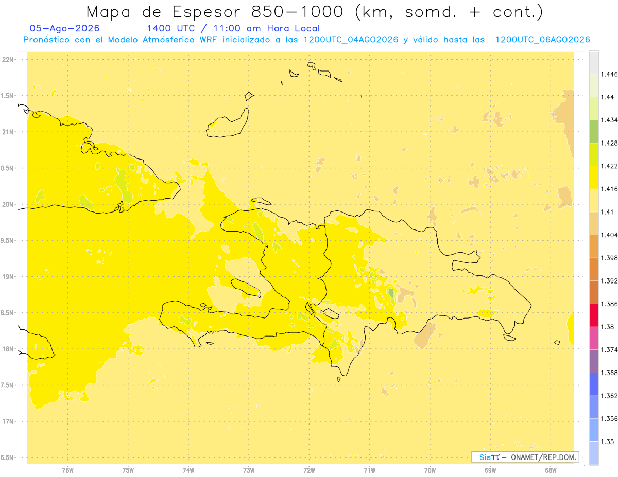Click the bright yellow legend swatch above 1.416

point(594,178)
